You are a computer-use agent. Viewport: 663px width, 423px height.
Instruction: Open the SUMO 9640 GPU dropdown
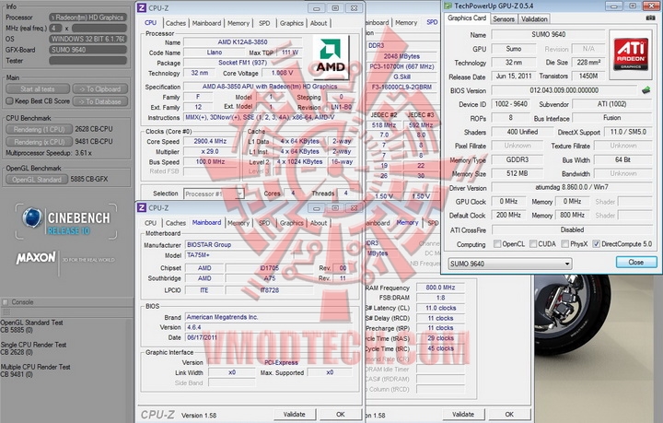(x=510, y=264)
